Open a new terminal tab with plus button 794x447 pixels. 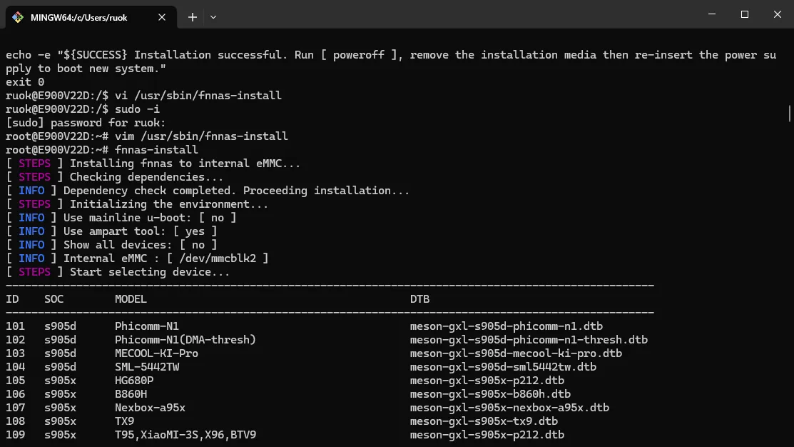[193, 17]
